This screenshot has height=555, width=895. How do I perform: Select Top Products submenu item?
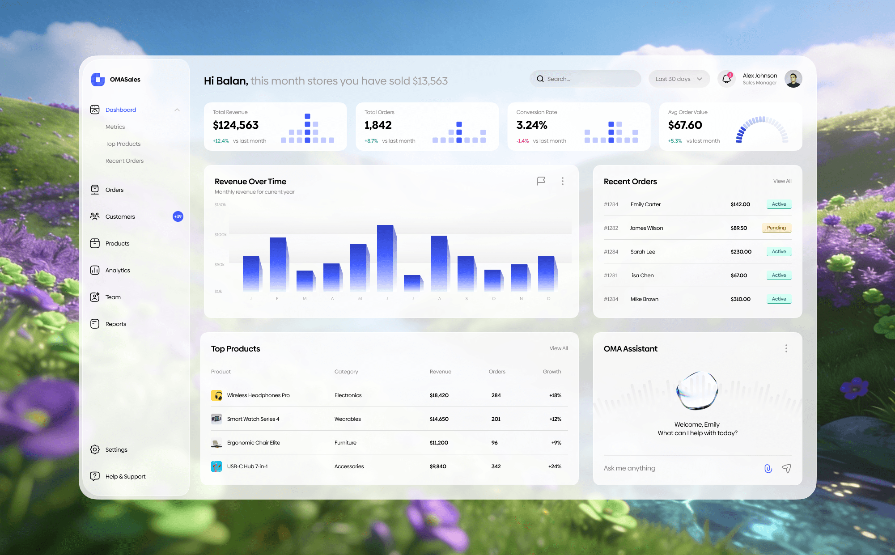[123, 144]
